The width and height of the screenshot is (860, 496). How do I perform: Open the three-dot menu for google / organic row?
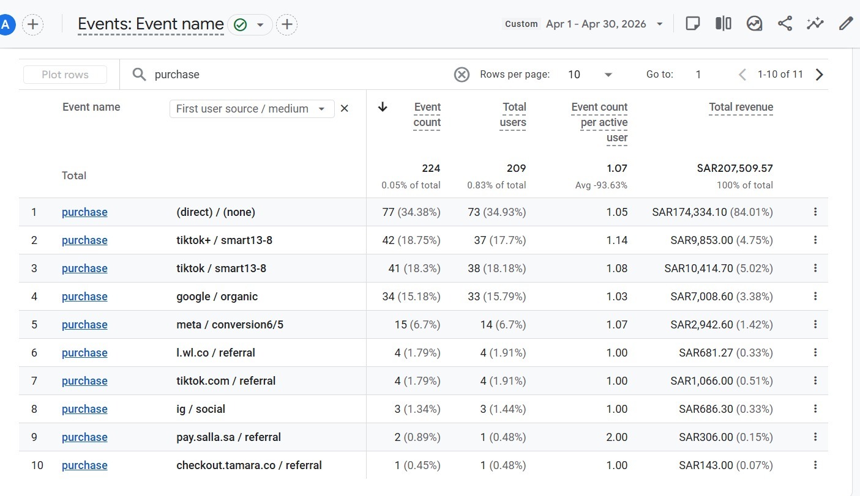tap(815, 297)
